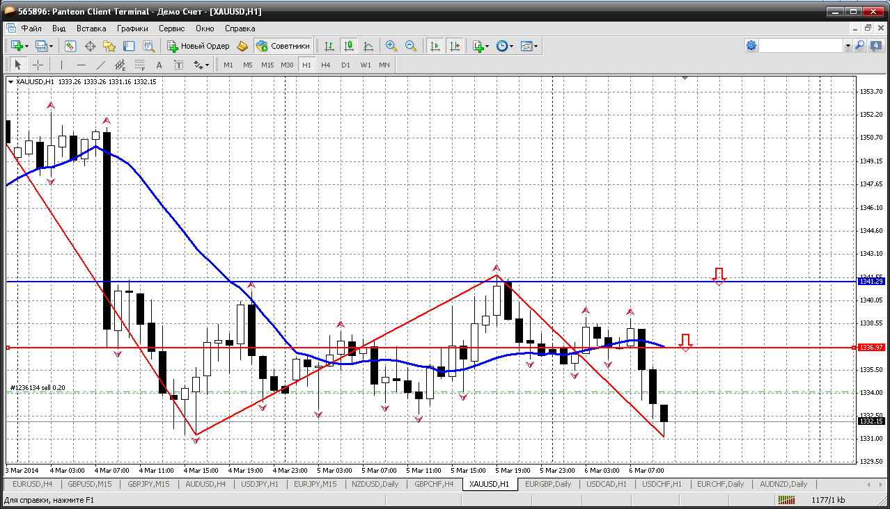Click the Новый Ордер button
Screen dimensions: 890x509
pos(198,46)
